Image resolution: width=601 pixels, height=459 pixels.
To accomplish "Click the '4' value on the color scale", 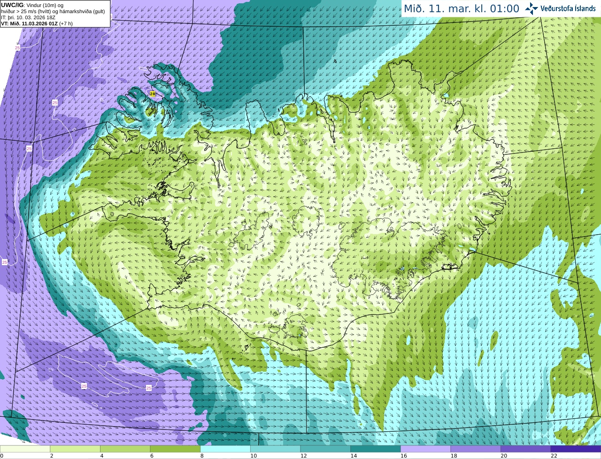I will [102, 456].
